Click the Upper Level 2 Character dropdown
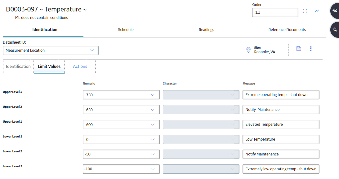Image resolution: width=339 pixels, height=179 pixels. pyautogui.click(x=201, y=110)
